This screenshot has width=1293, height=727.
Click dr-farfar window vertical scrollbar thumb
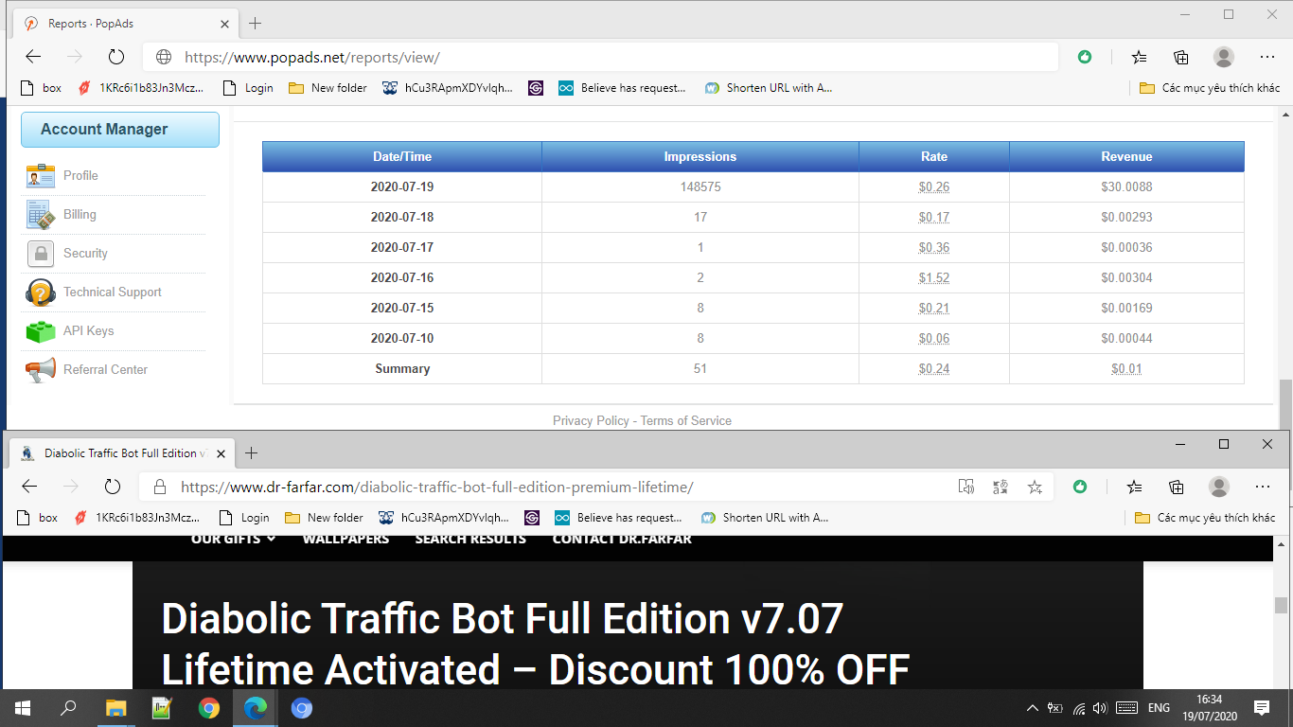pyautogui.click(x=1281, y=605)
